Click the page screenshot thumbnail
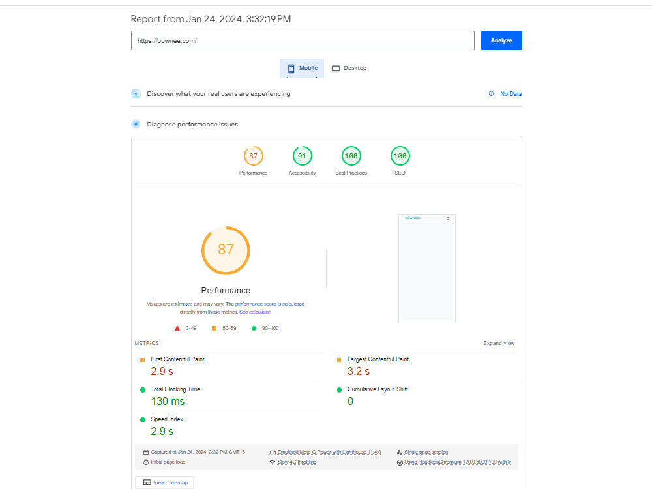Screen dimensions: 652x489 [x=427, y=268]
